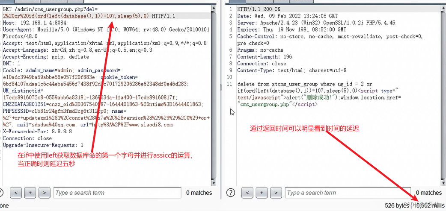Click the "cms_usergroup.php"</script> response line
Screen dimensions: 446x211
(x=278, y=105)
